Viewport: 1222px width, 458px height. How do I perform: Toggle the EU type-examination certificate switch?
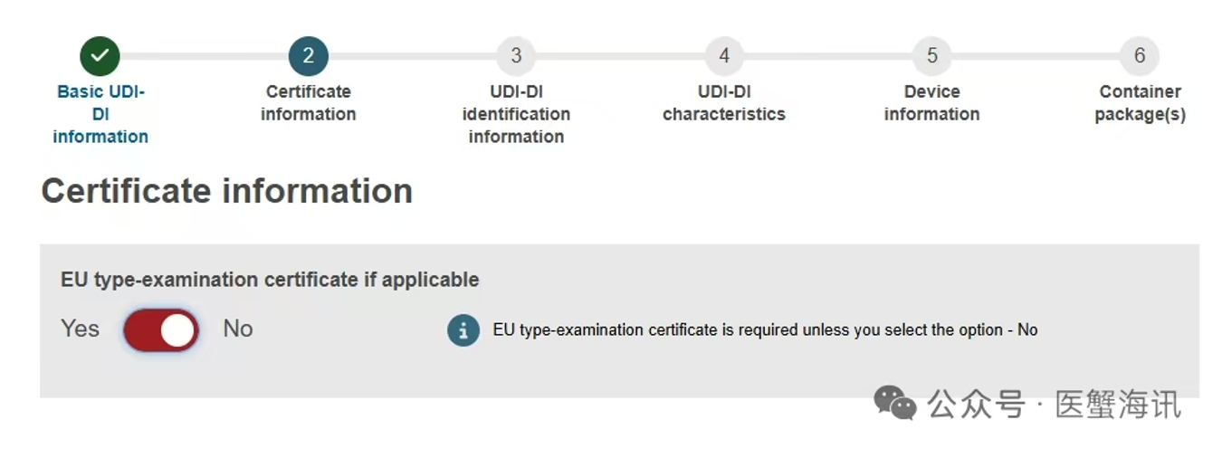(x=161, y=329)
